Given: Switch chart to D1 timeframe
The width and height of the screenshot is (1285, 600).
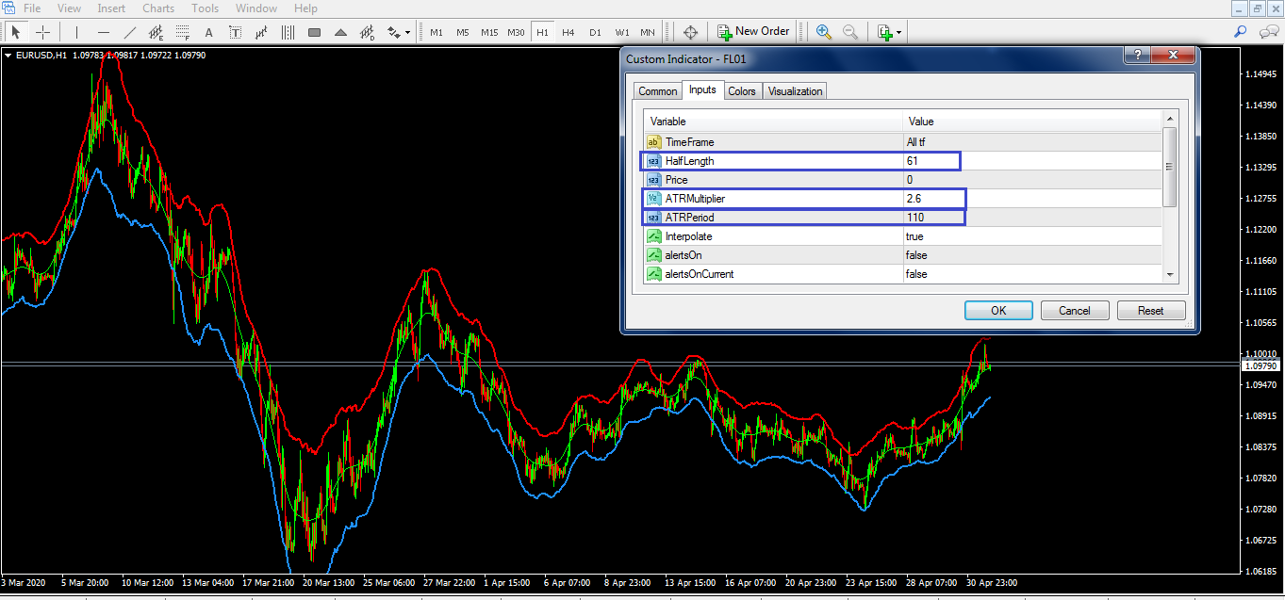Looking at the screenshot, I should click(x=594, y=32).
